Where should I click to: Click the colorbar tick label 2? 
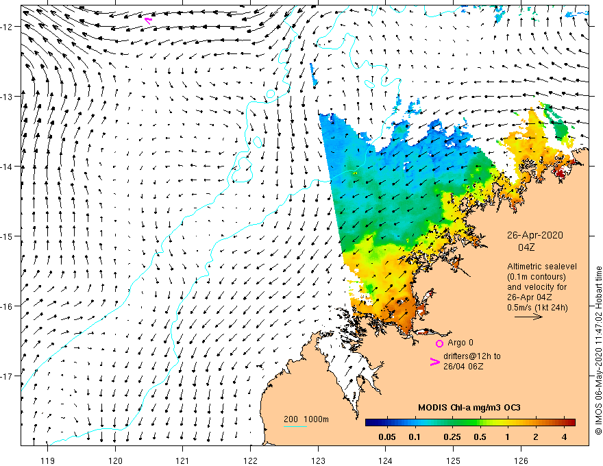[x=536, y=437]
